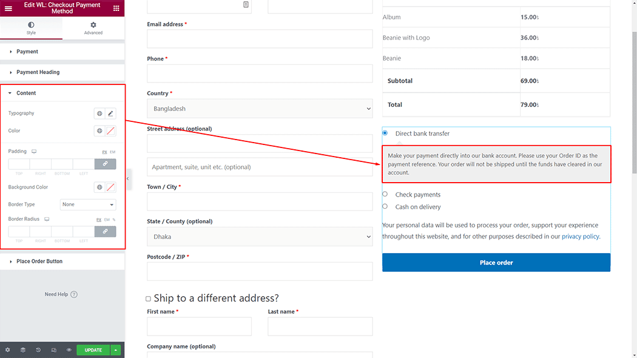Follow the privacy policy link

pos(580,237)
